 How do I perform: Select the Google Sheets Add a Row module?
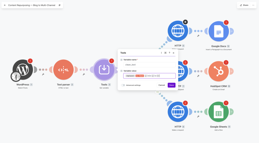[219, 112]
